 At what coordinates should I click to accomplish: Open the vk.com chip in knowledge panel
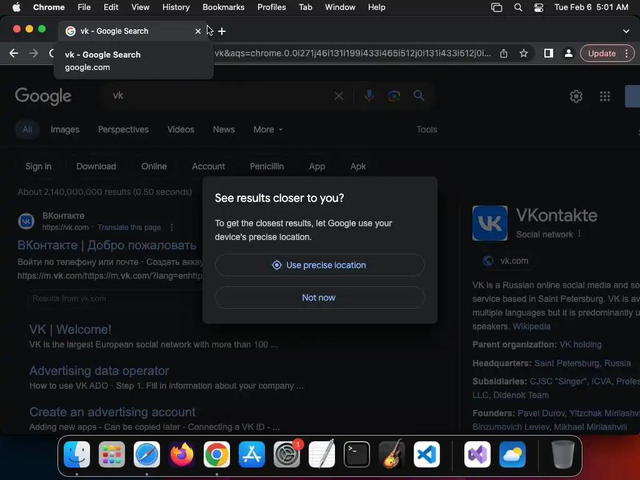click(505, 261)
